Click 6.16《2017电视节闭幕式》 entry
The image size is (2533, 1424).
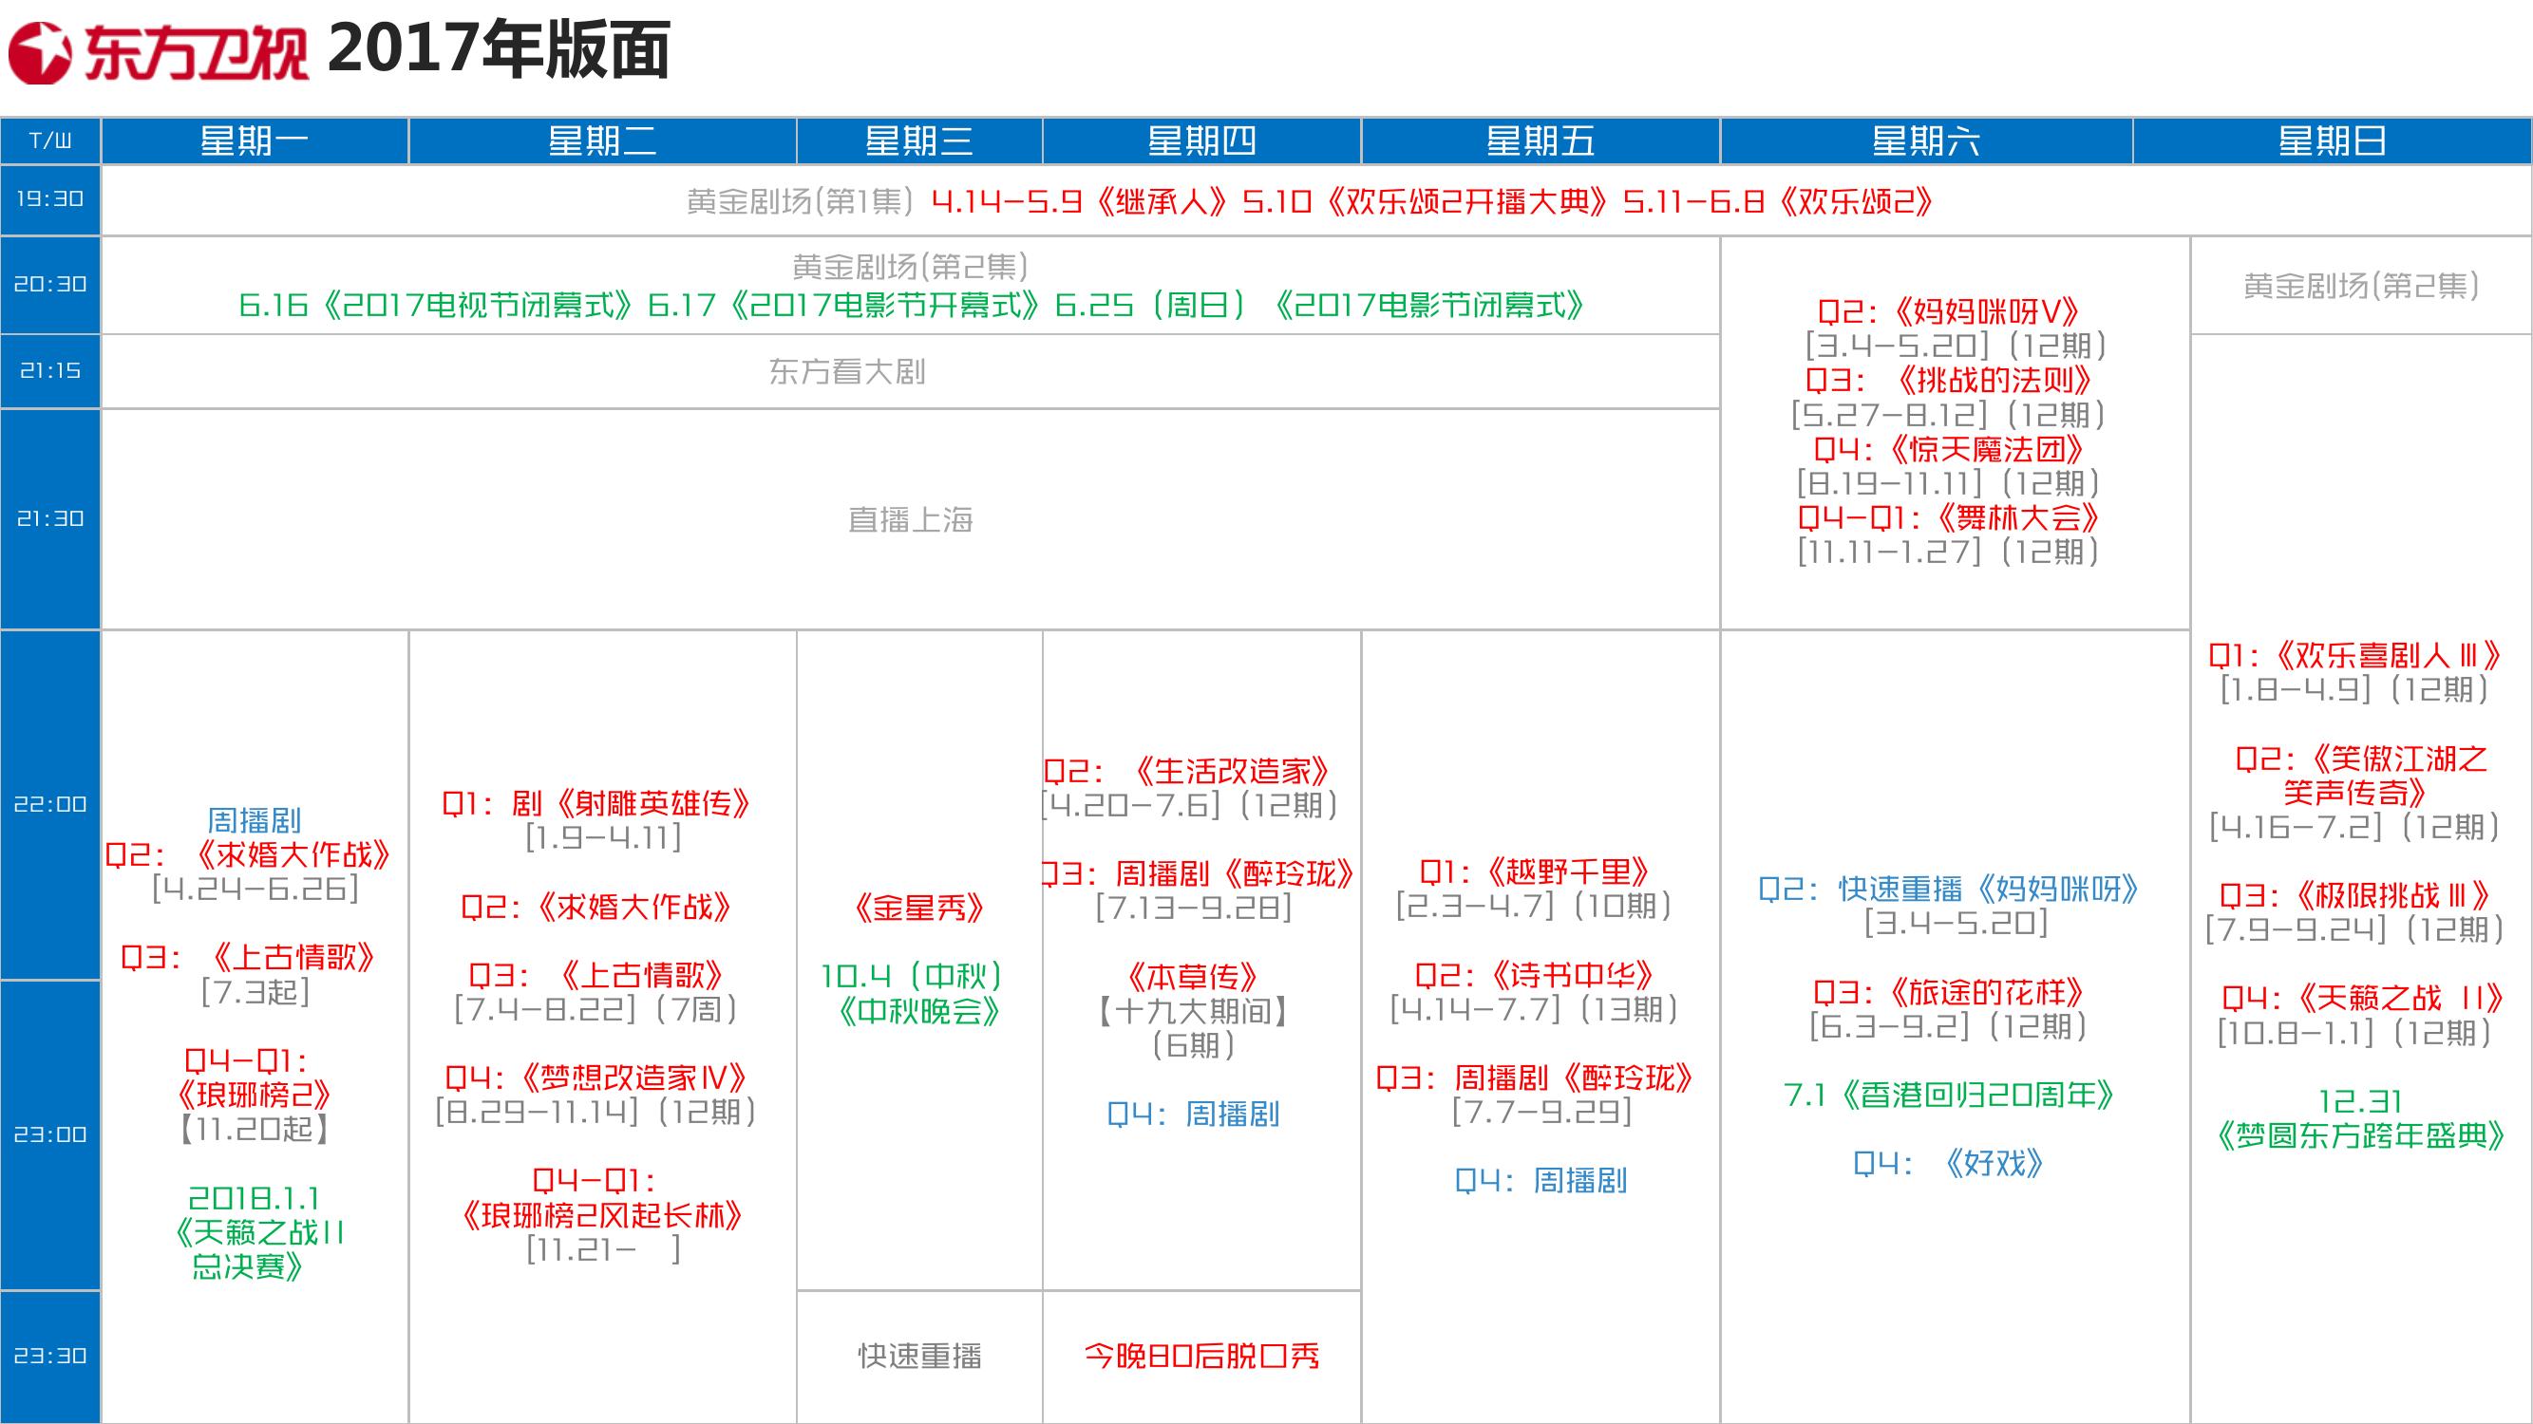coord(438,306)
